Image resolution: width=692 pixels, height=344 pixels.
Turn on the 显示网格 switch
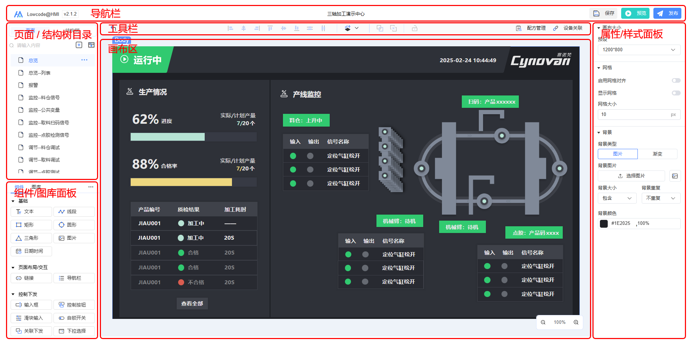pyautogui.click(x=676, y=93)
